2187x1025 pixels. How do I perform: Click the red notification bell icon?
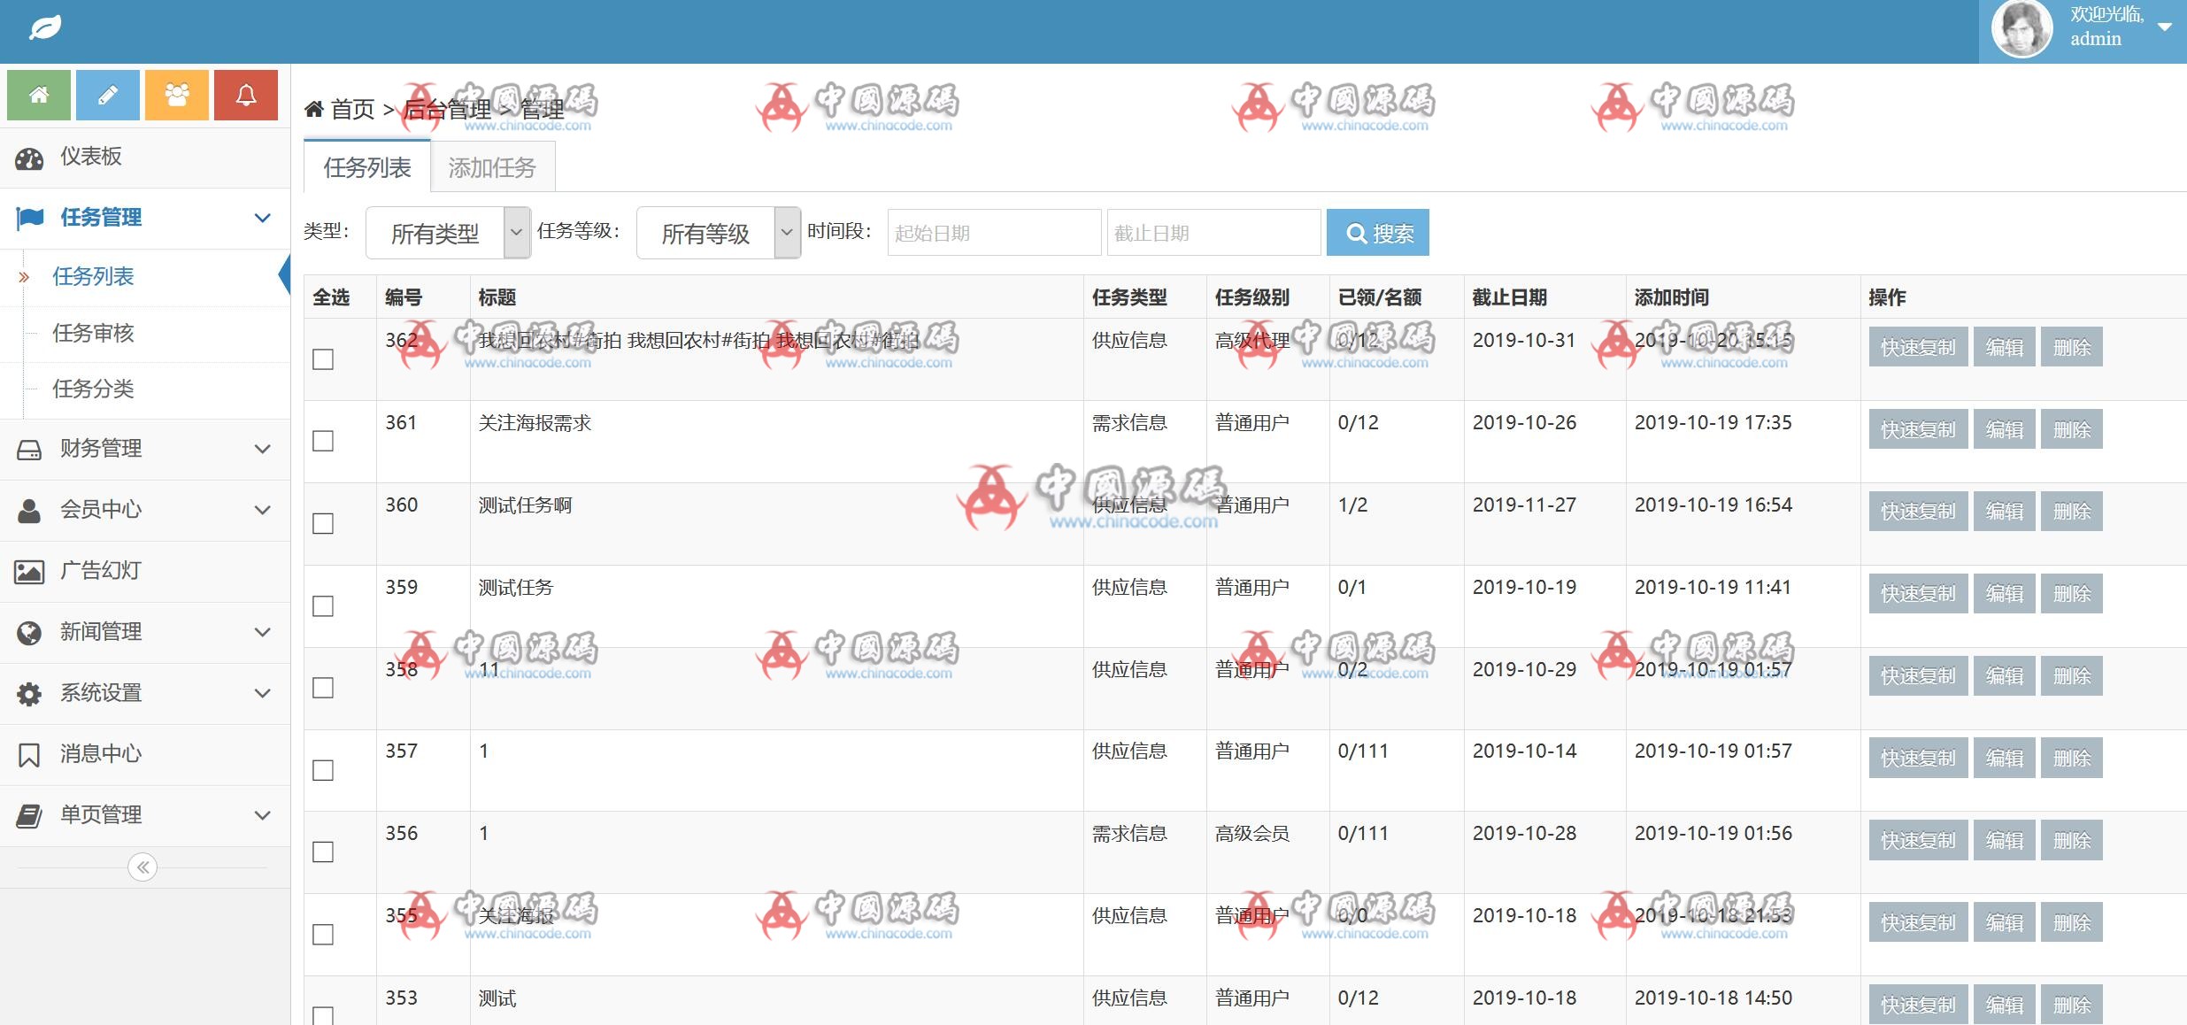coord(245,95)
